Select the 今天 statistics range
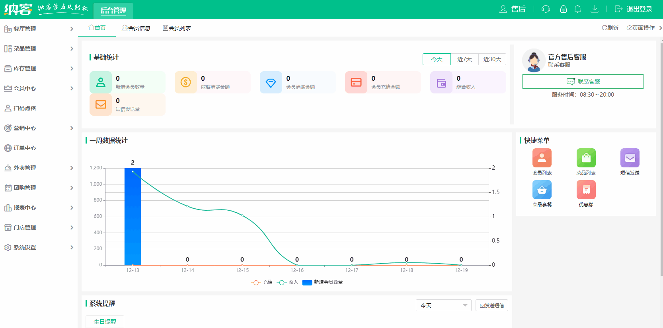 pyautogui.click(x=437, y=59)
